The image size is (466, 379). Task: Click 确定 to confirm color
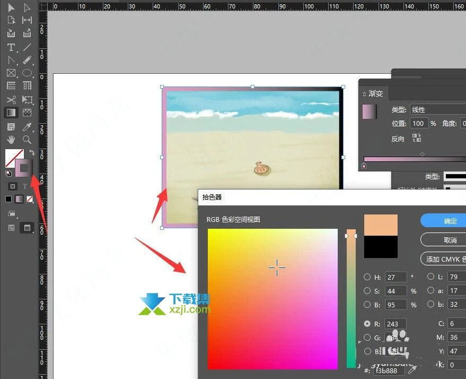443,221
